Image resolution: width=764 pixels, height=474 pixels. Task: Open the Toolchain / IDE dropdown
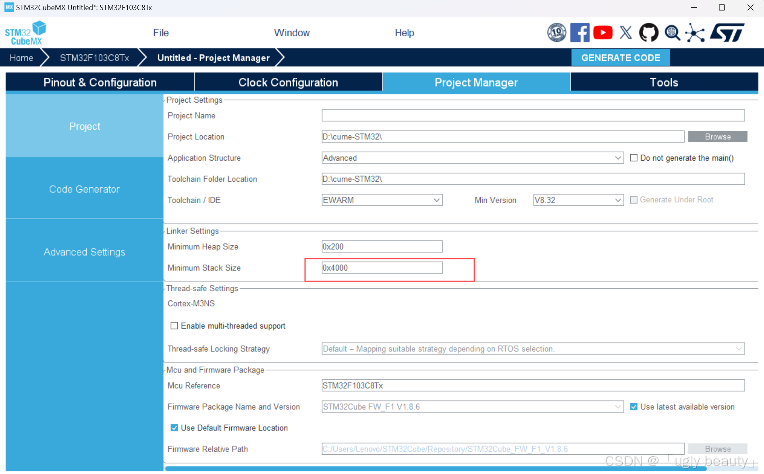[382, 200]
